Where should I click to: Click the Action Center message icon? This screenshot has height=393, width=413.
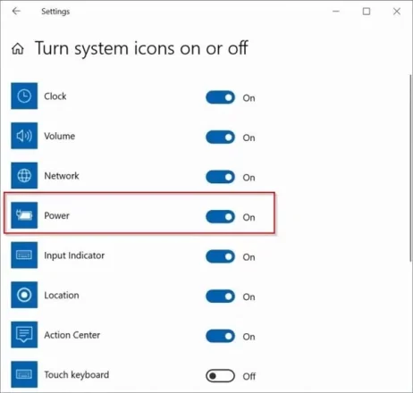click(24, 334)
